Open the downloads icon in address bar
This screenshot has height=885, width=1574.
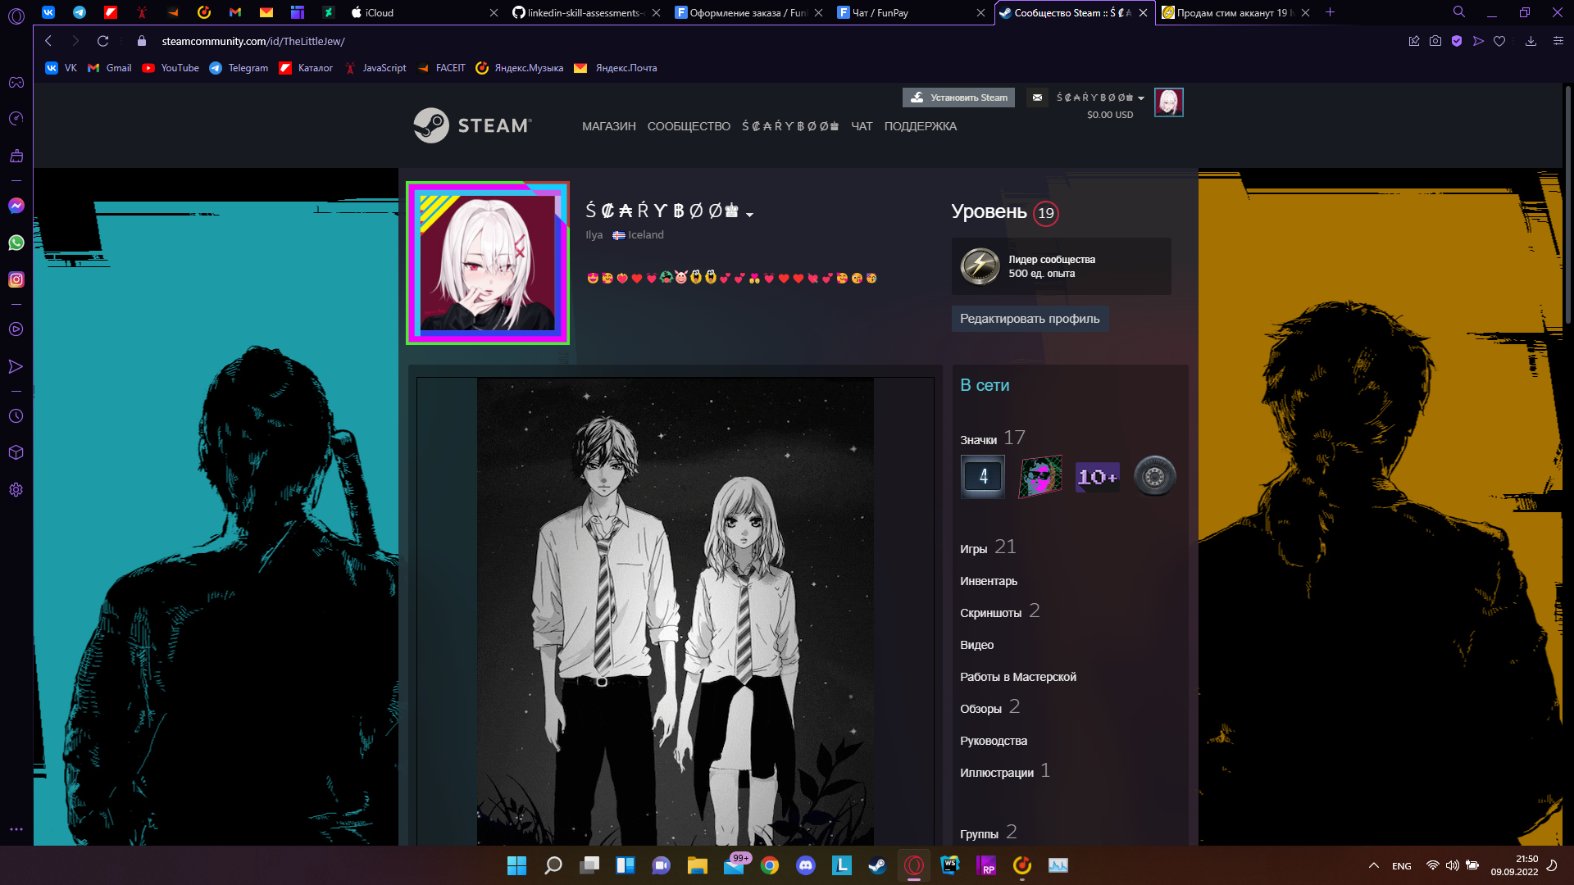pyautogui.click(x=1531, y=41)
